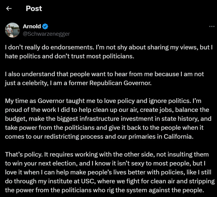217x197 pixels.
Task: Open the three-dot more options menu
Action: (x=212, y=26)
